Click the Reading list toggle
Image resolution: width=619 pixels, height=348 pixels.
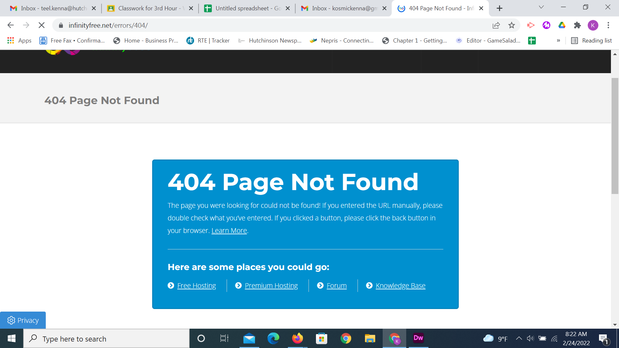pos(592,41)
